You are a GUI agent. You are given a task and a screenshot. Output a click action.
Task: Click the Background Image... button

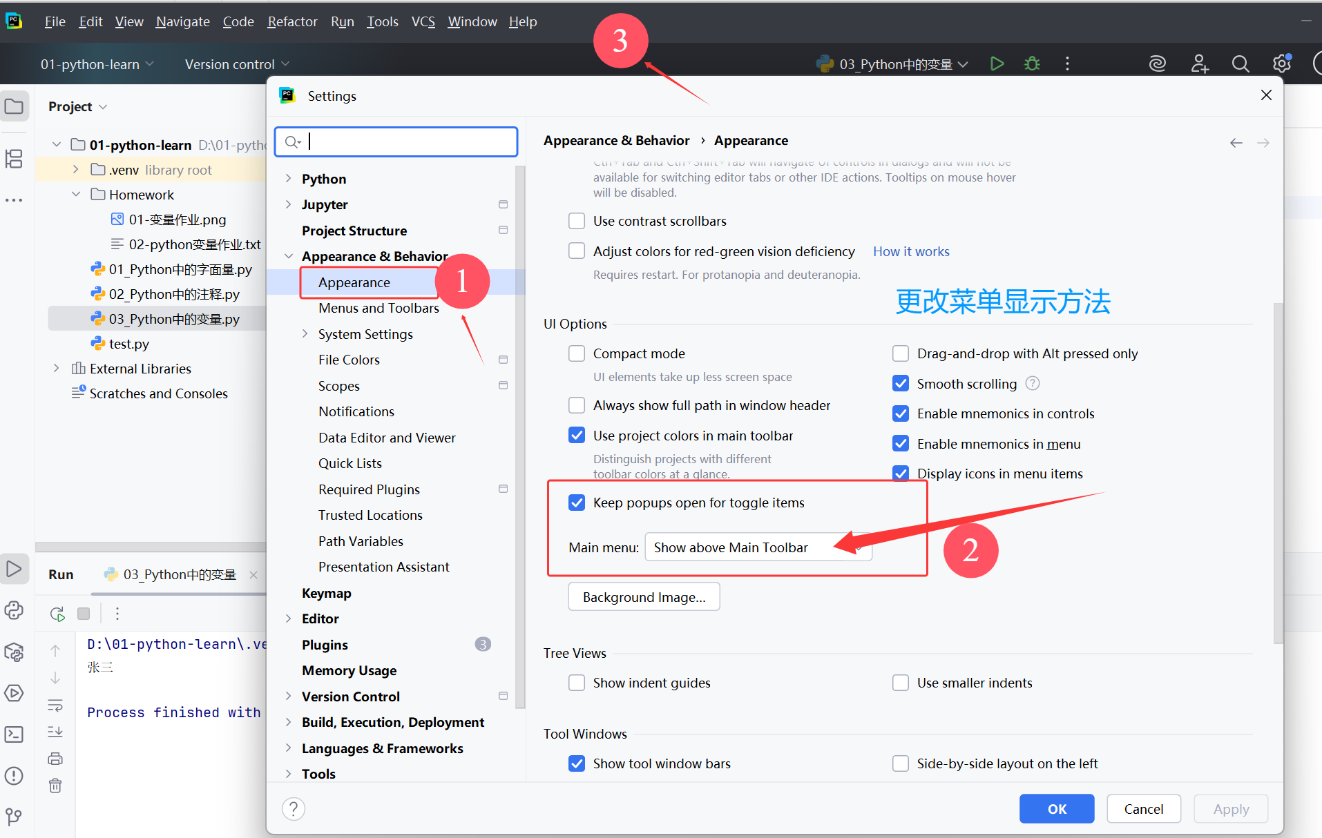point(644,597)
